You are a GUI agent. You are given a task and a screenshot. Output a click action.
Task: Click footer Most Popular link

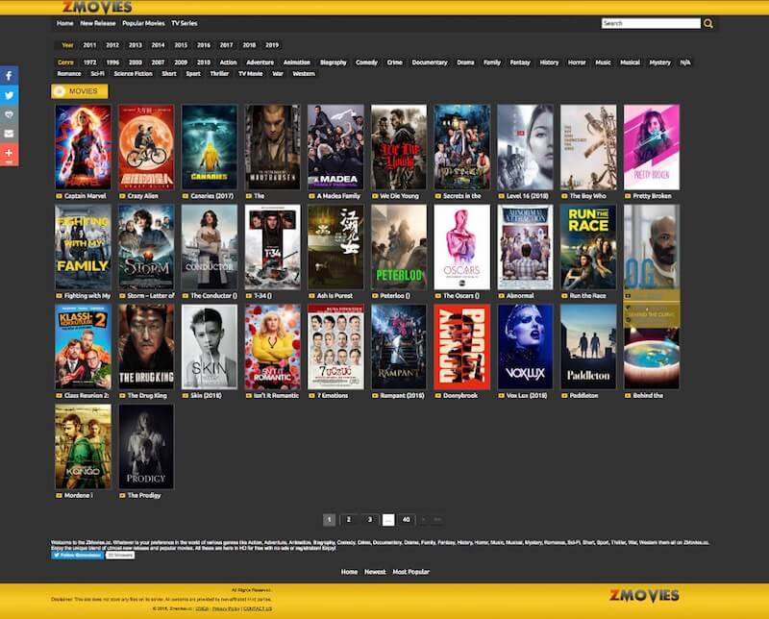411,572
